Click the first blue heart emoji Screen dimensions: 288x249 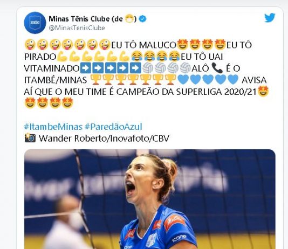(183, 80)
